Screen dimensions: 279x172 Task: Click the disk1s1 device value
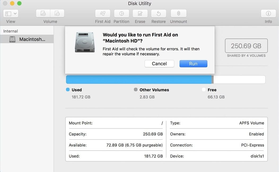[x=257, y=156]
